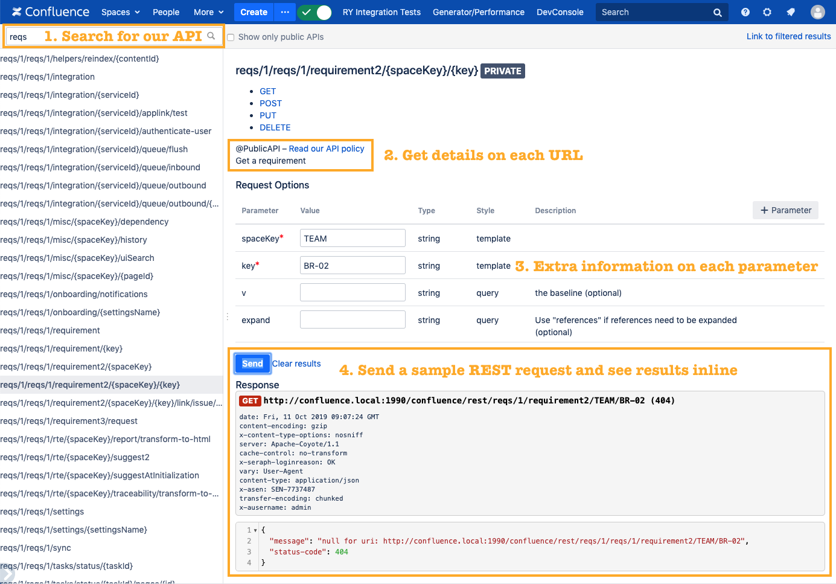The width and height of the screenshot is (836, 584).
Task: Toggle the green checkmark switch in header
Action: point(315,12)
